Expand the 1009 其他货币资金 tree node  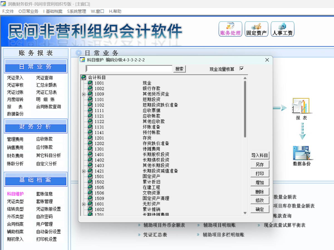point(84,94)
